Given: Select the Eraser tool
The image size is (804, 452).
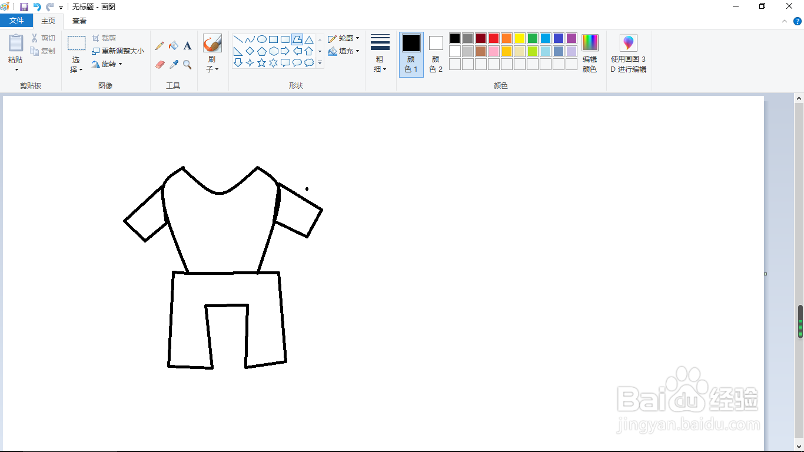Looking at the screenshot, I should pyautogui.click(x=160, y=64).
